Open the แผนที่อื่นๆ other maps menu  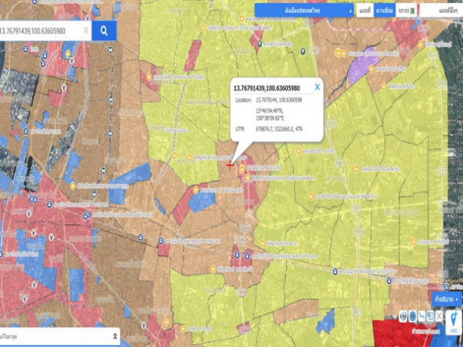point(441,11)
